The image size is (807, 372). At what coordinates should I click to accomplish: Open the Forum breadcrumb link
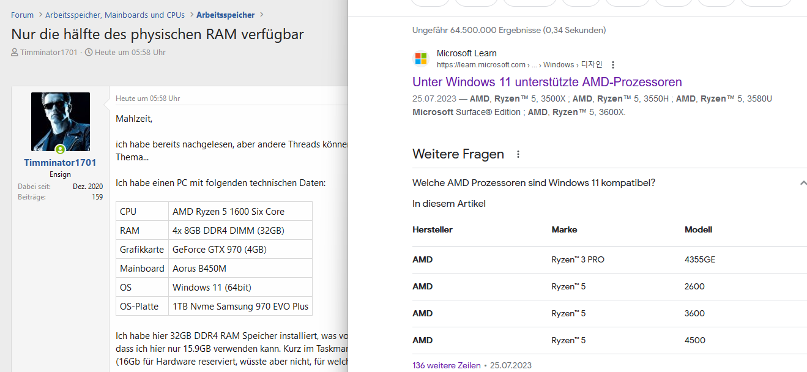click(22, 15)
